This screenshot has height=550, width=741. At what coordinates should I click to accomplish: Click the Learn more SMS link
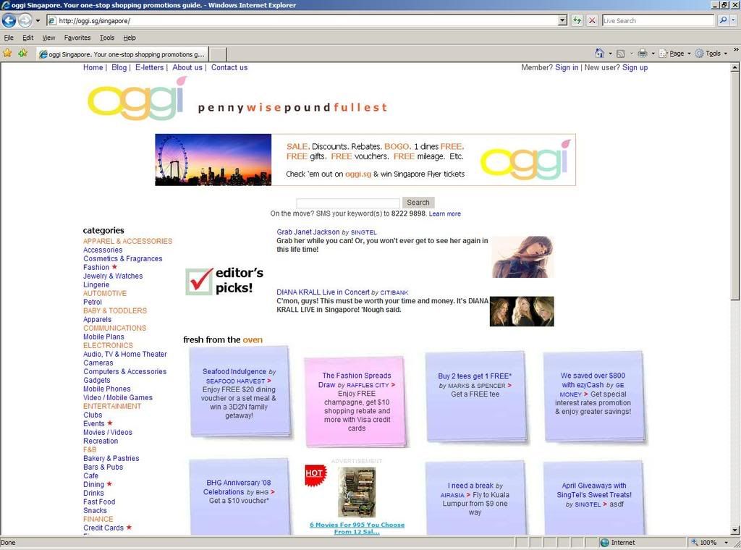(445, 214)
